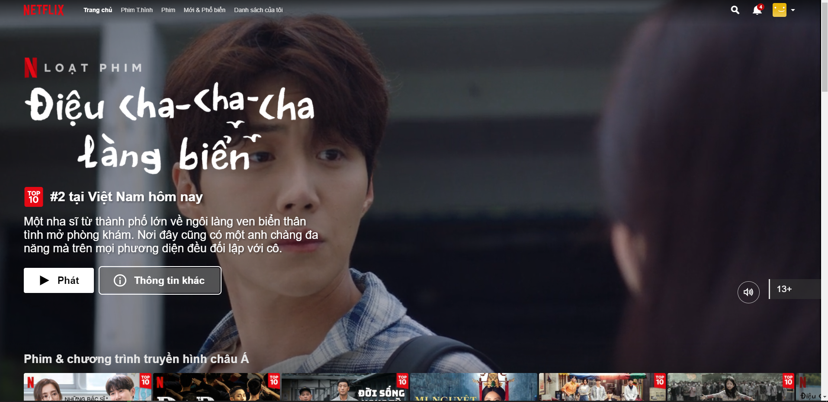
Task: Click the Thông tin khác button
Action: click(x=160, y=280)
